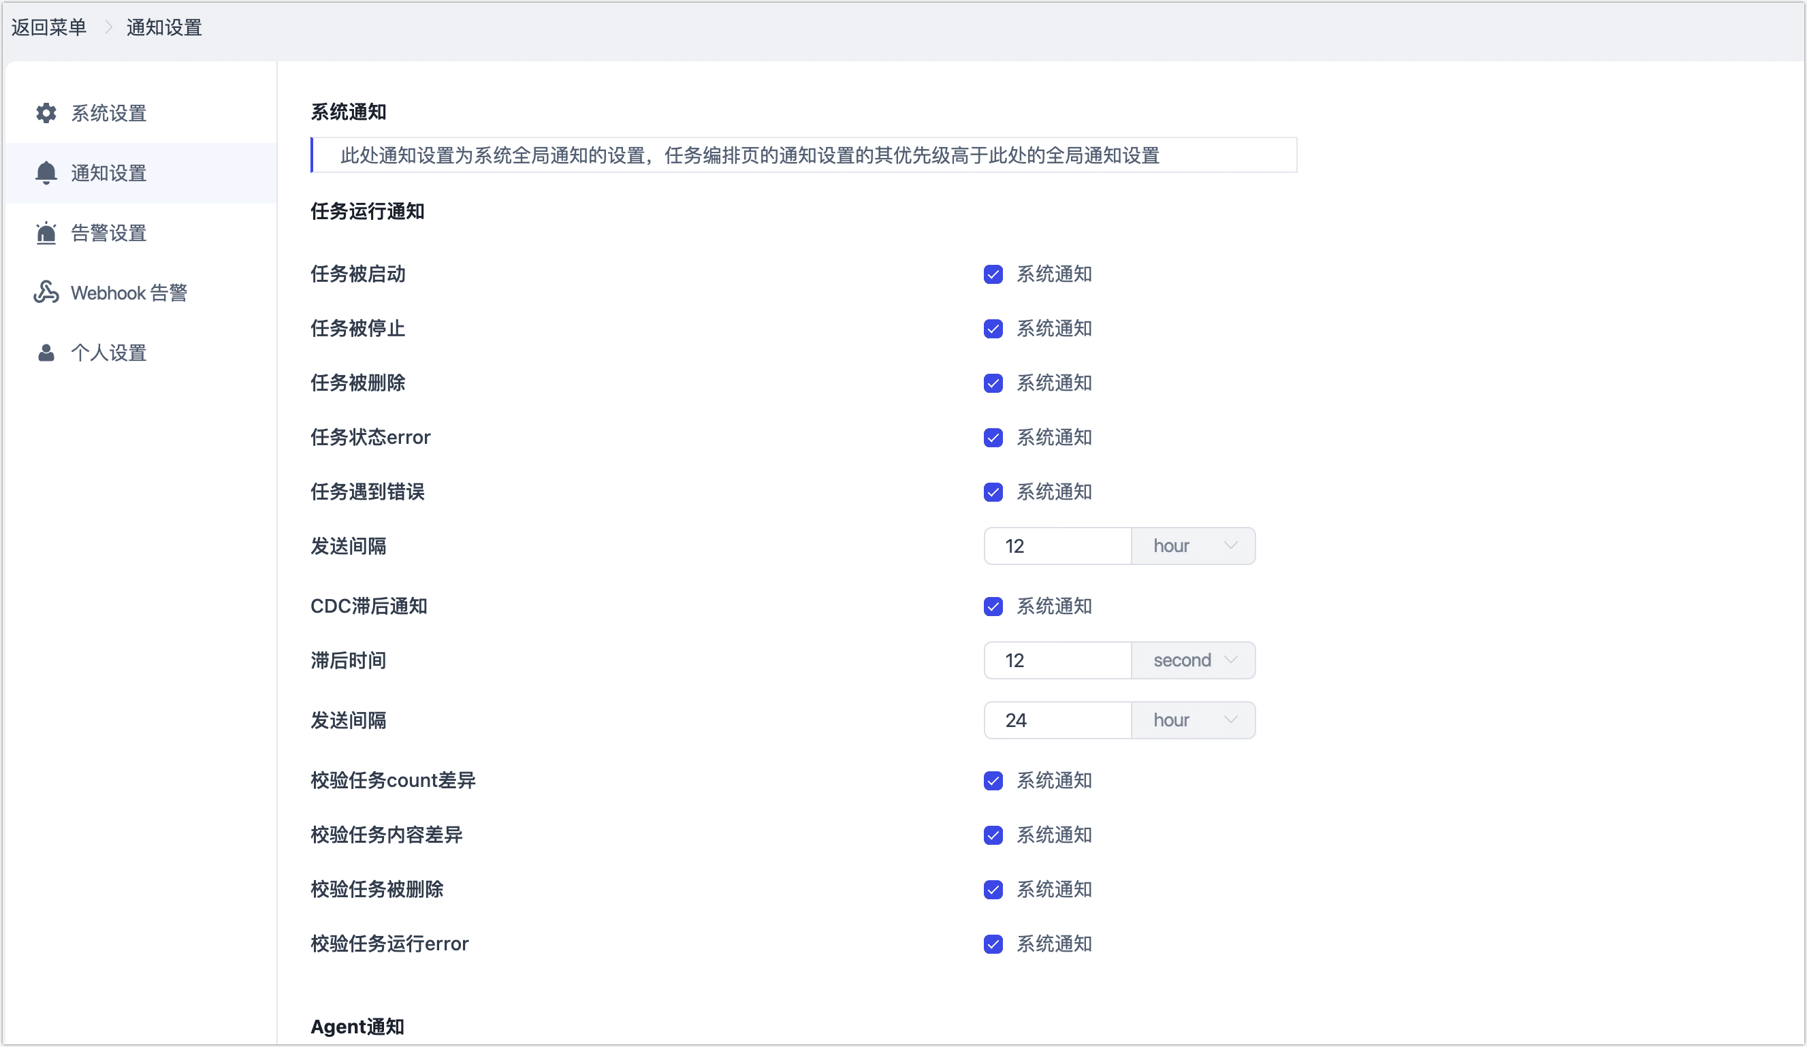
Task: Click the person icon for 个人设置
Action: click(46, 353)
